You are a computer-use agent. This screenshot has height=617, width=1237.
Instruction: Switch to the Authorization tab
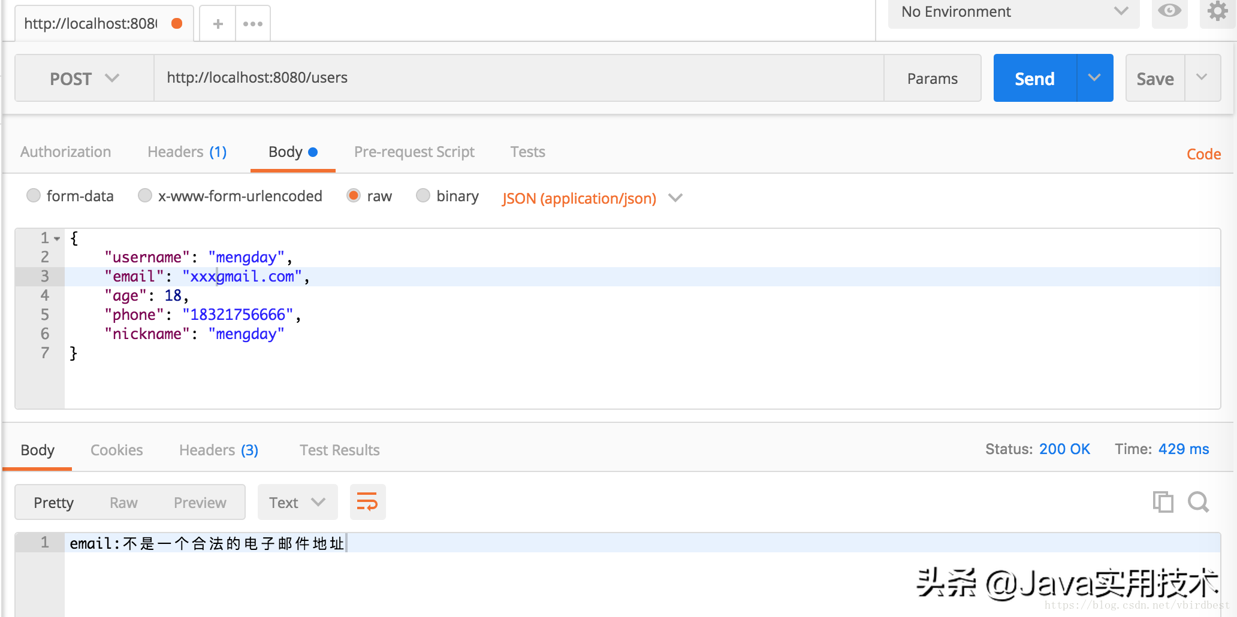pyautogui.click(x=66, y=152)
